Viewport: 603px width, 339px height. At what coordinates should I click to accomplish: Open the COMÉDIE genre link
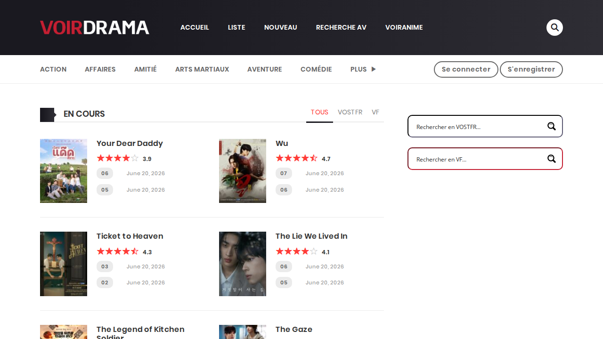click(316, 69)
